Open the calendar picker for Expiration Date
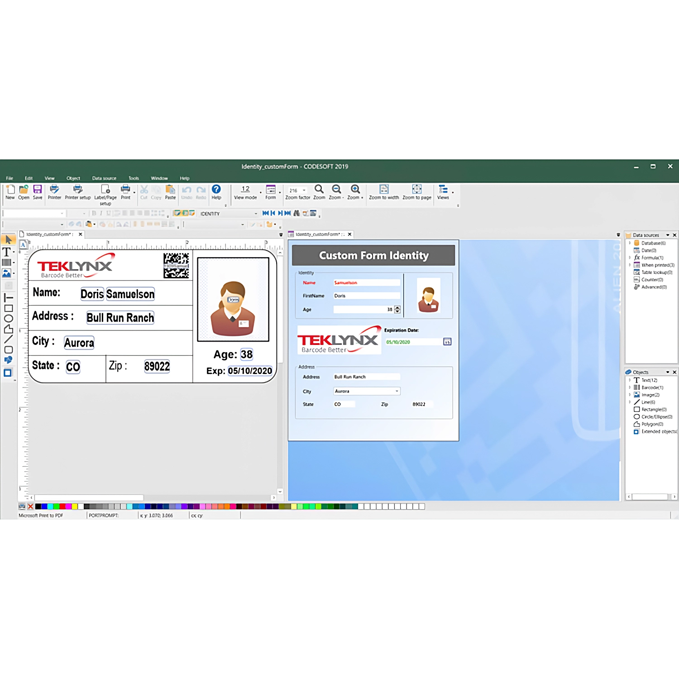This screenshot has width=679, height=679. (x=447, y=342)
